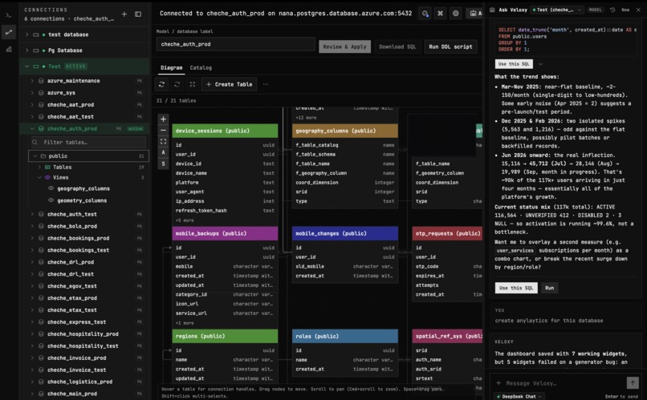Click the Create Table button

[229, 84]
